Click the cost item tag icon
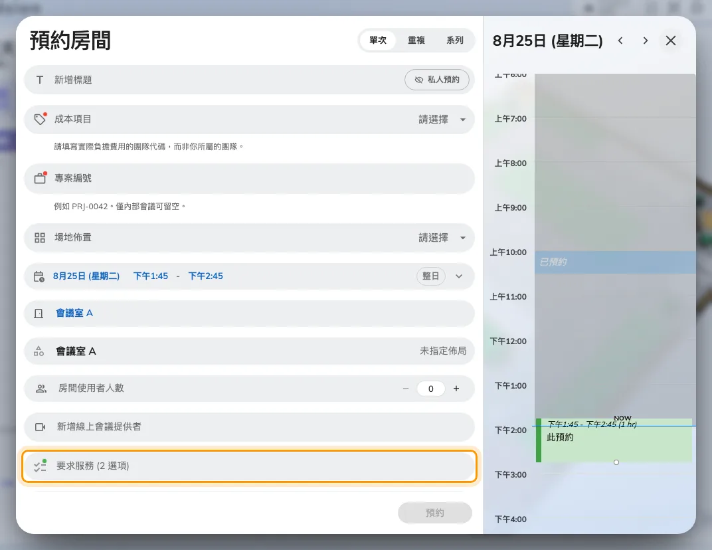This screenshot has width=712, height=550. pos(40,119)
